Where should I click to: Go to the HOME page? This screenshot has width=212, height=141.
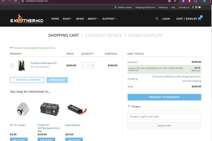point(55,19)
